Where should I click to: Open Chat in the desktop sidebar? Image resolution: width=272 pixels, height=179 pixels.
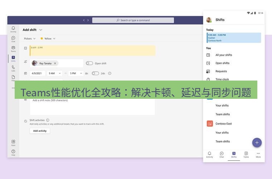(13, 39)
